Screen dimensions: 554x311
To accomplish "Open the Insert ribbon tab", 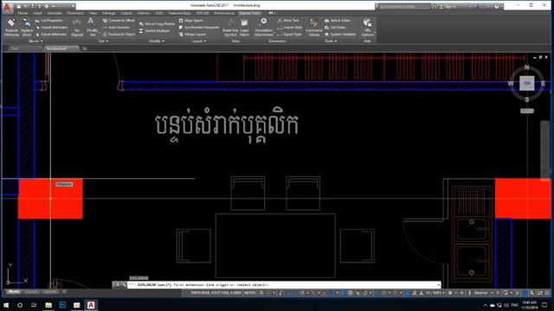I will [x=37, y=13].
